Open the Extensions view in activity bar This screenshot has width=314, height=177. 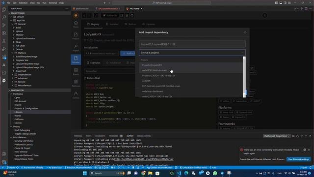coord(4,57)
